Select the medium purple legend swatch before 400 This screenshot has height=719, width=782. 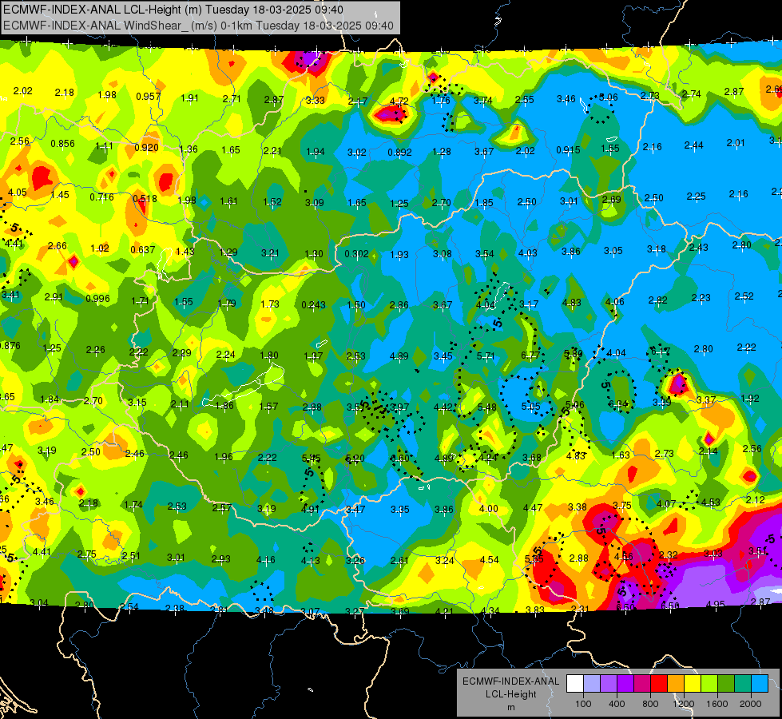tap(609, 684)
